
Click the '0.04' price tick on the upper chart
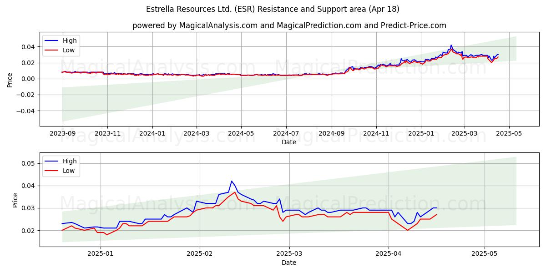click(x=29, y=47)
